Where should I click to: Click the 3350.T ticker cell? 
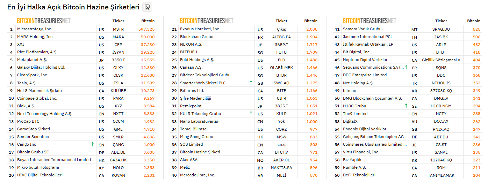118,60
